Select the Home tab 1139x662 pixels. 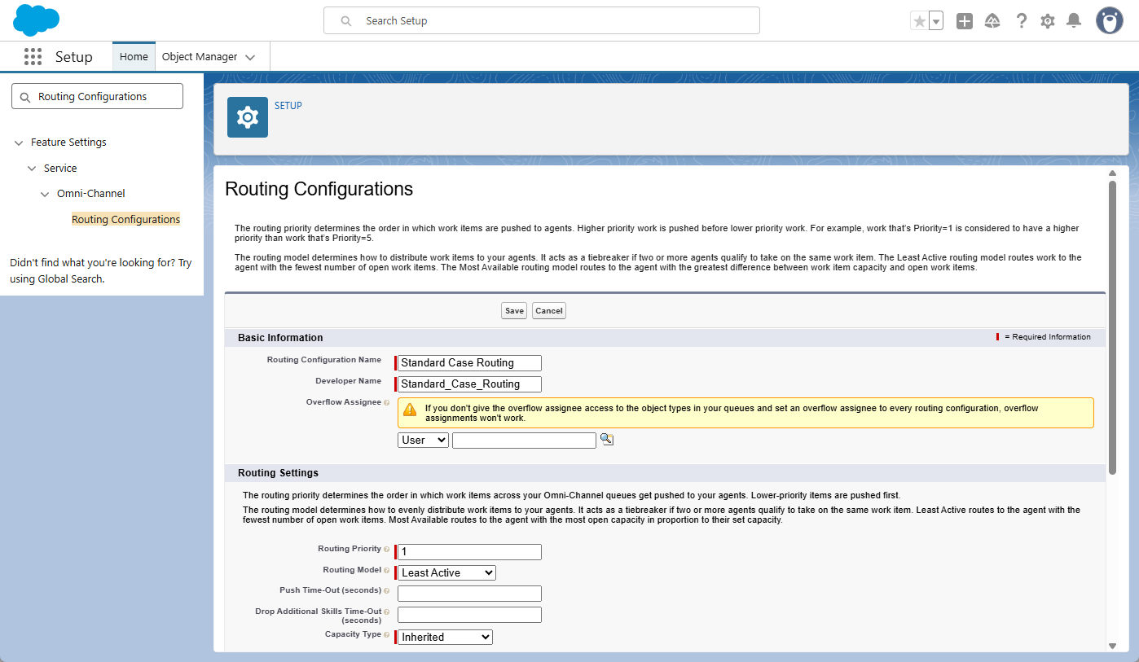click(134, 57)
